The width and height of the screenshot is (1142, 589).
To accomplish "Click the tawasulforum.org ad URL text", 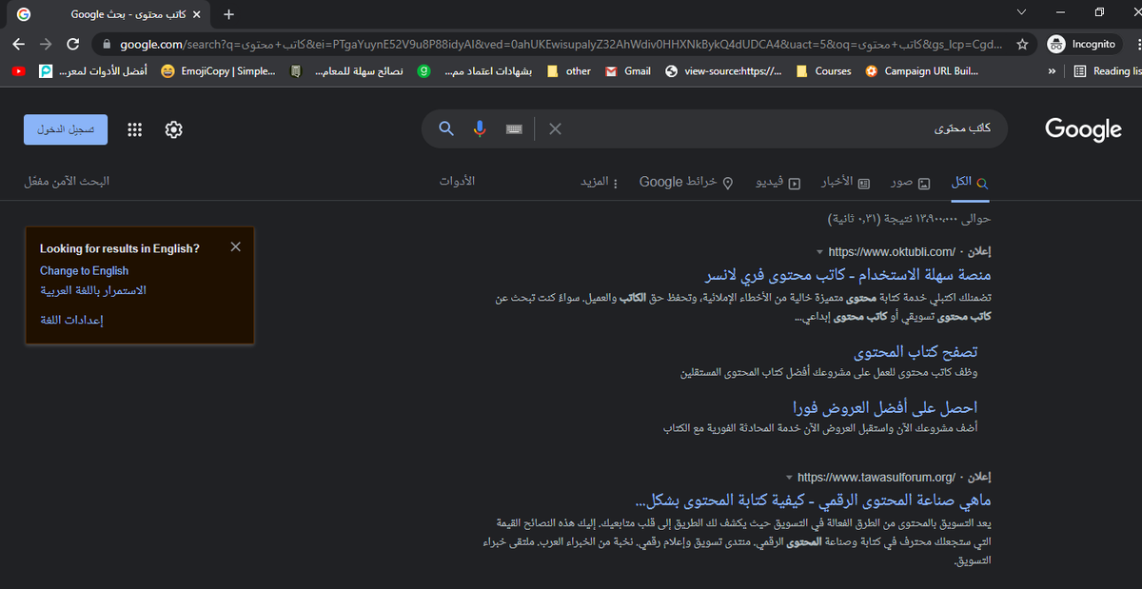I will coord(876,477).
